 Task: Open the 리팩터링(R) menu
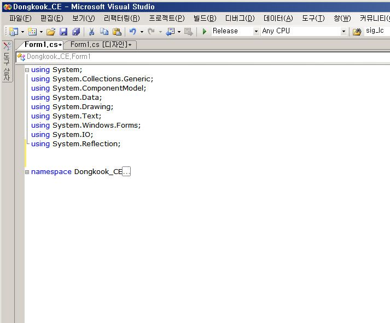122,19
